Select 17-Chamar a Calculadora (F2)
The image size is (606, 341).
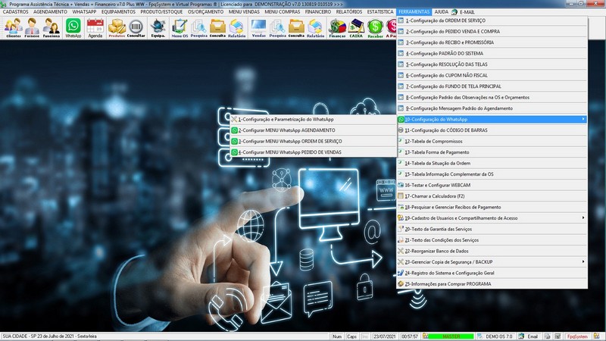pyautogui.click(x=492, y=196)
